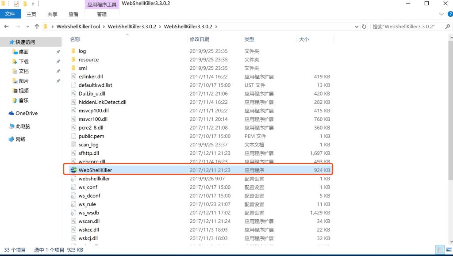Image resolution: width=453 pixels, height=256 pixels.
Task: Open the 查看 ribbon tab
Action: pos(73,14)
